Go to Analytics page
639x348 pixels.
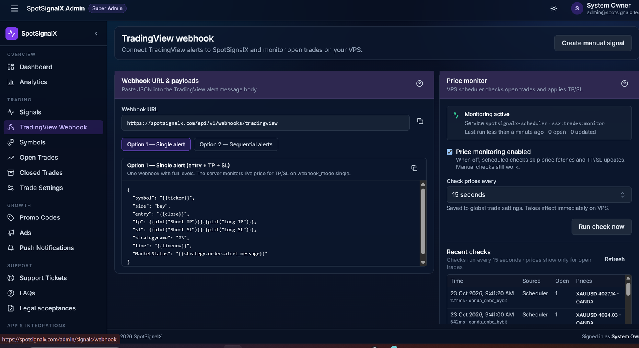[34, 82]
